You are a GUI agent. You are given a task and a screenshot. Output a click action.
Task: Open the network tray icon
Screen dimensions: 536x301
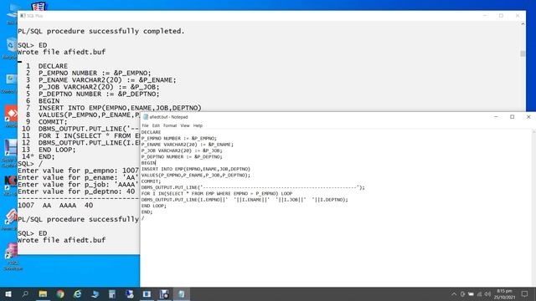pos(479,293)
